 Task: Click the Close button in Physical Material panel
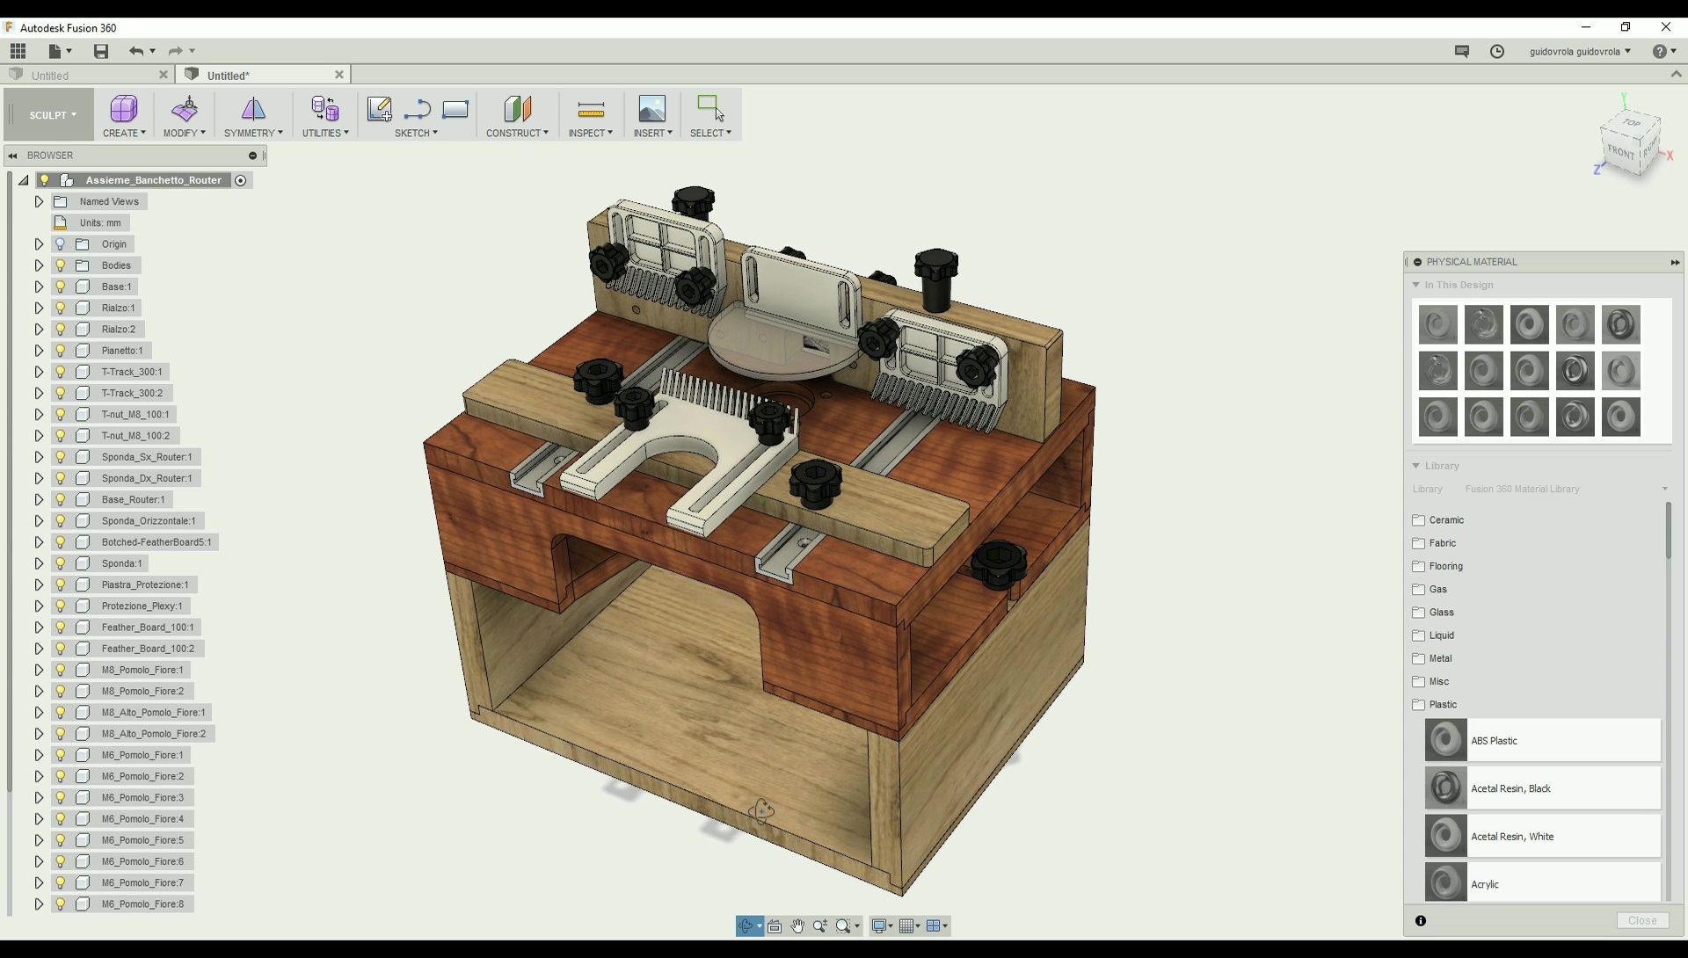pyautogui.click(x=1641, y=920)
